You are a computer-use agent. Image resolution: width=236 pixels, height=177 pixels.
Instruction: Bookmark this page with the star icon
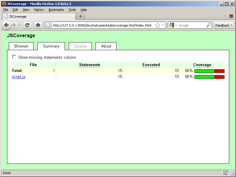tap(158, 25)
